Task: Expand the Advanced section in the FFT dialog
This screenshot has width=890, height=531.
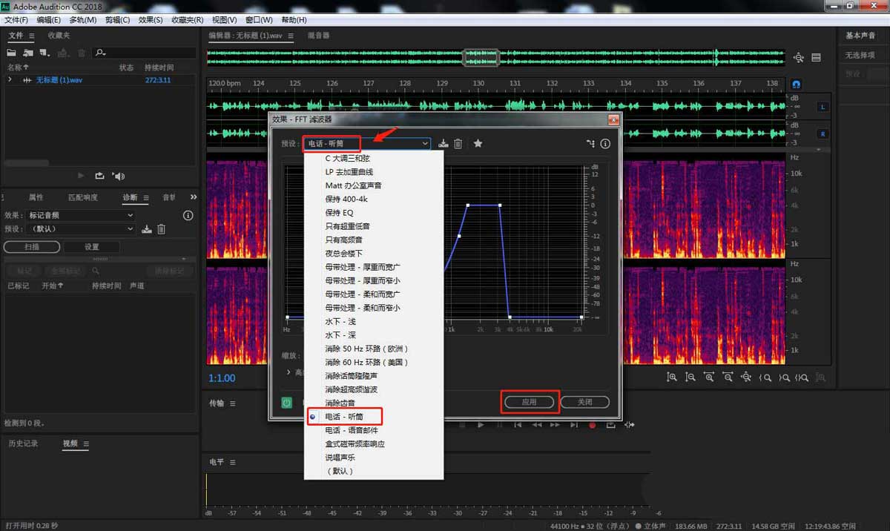Action: pos(289,372)
